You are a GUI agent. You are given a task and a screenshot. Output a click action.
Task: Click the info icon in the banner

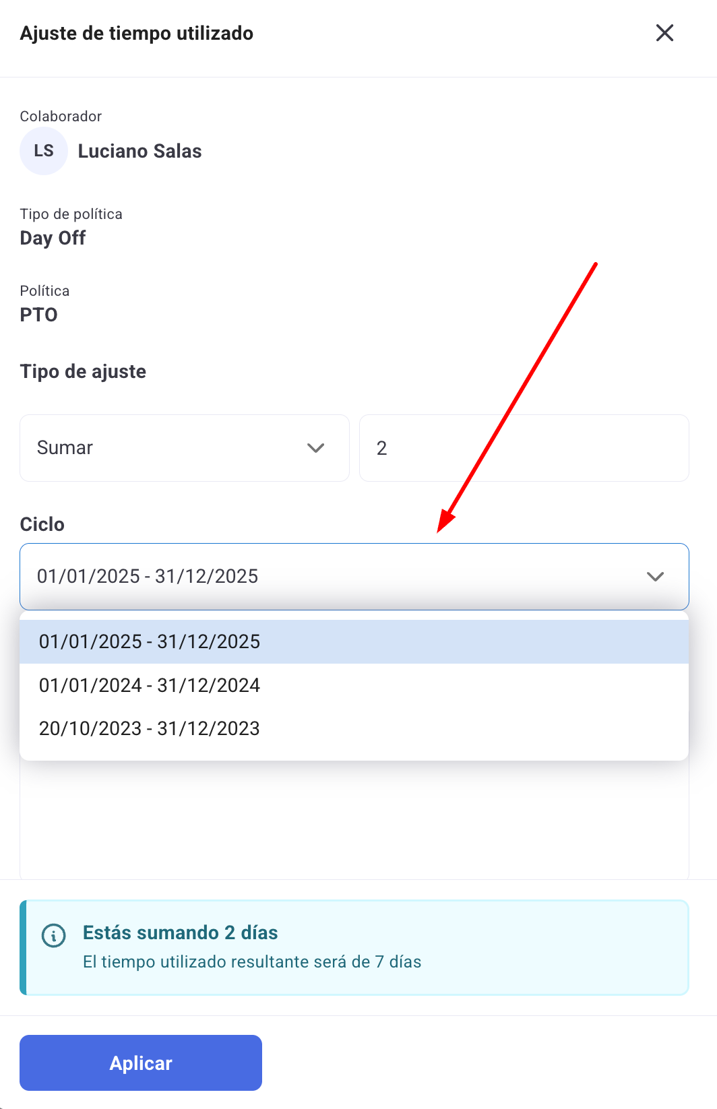pos(54,935)
